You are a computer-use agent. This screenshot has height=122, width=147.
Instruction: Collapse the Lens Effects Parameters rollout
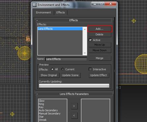pos(74,94)
